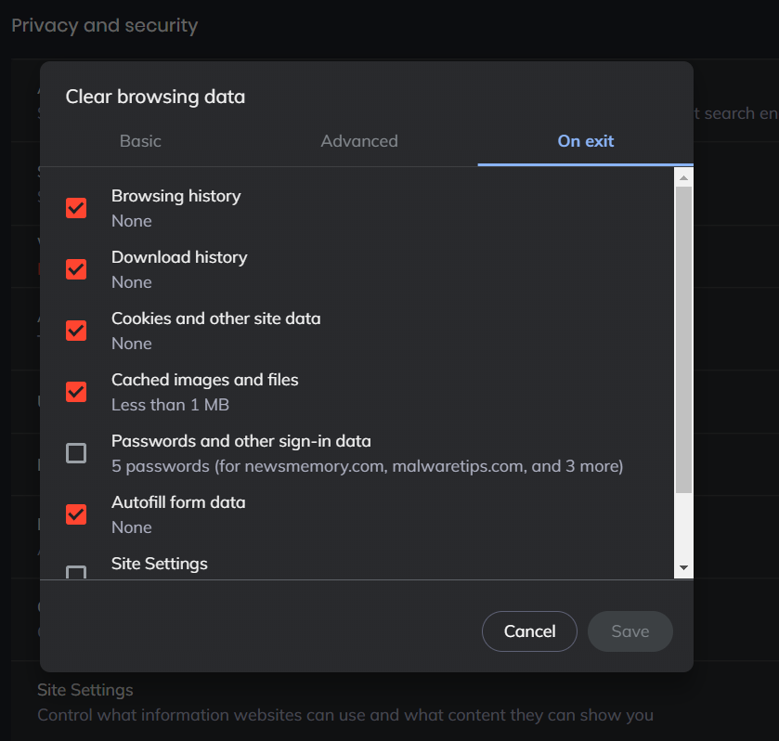Disable the Cookies and other site data checkbox

(x=76, y=331)
